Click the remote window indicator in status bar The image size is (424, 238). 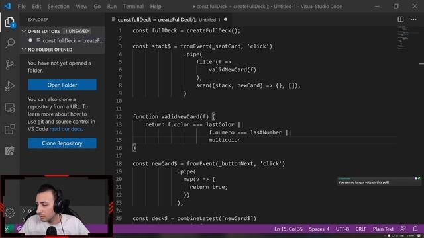(7, 229)
